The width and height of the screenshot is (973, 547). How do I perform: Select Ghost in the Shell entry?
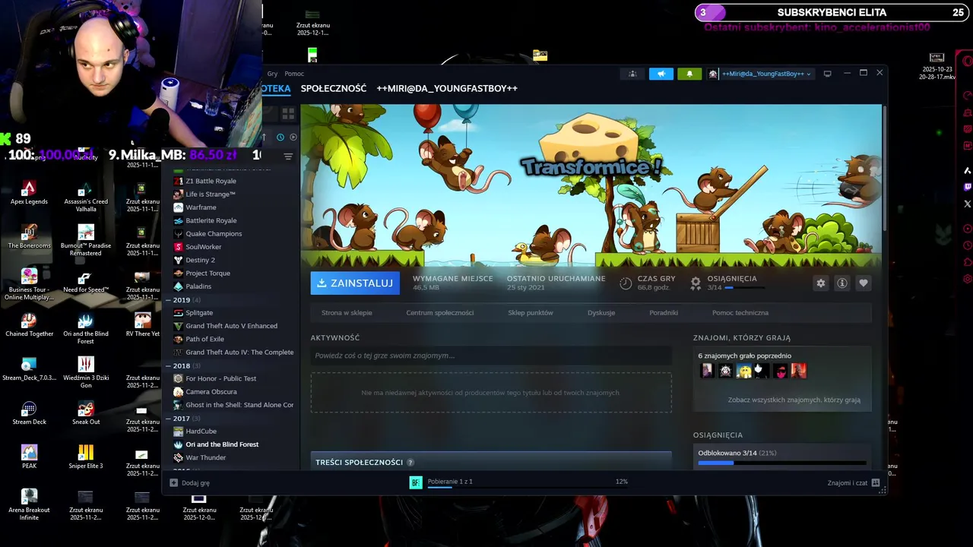(x=239, y=405)
